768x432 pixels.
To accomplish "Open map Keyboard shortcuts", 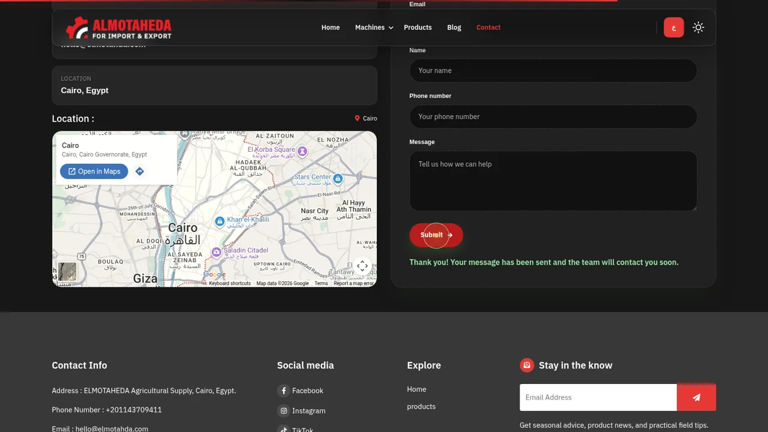I will [x=230, y=284].
